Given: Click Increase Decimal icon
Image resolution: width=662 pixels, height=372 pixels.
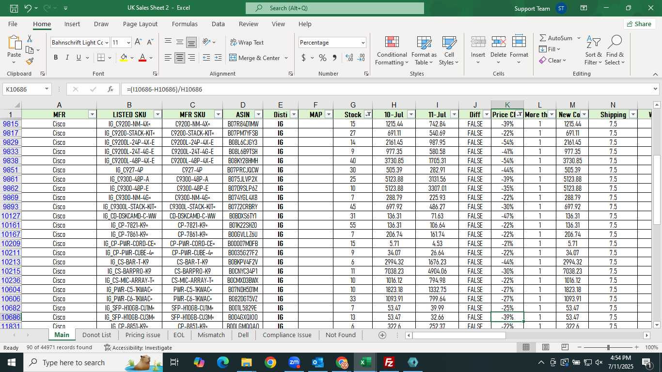Looking at the screenshot, I should click(349, 58).
